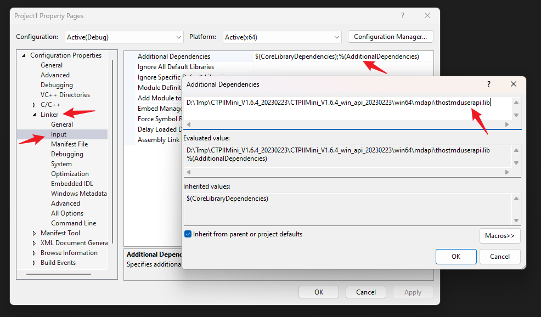
Task: Select the Windows Metadata page
Action: coord(78,194)
